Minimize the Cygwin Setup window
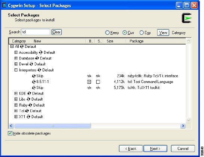 179,6
